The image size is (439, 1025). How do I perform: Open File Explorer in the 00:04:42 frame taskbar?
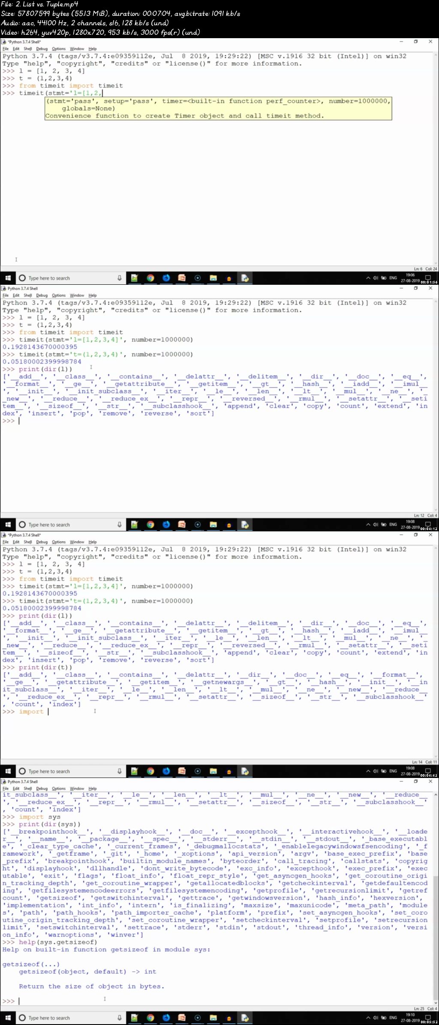[213, 771]
